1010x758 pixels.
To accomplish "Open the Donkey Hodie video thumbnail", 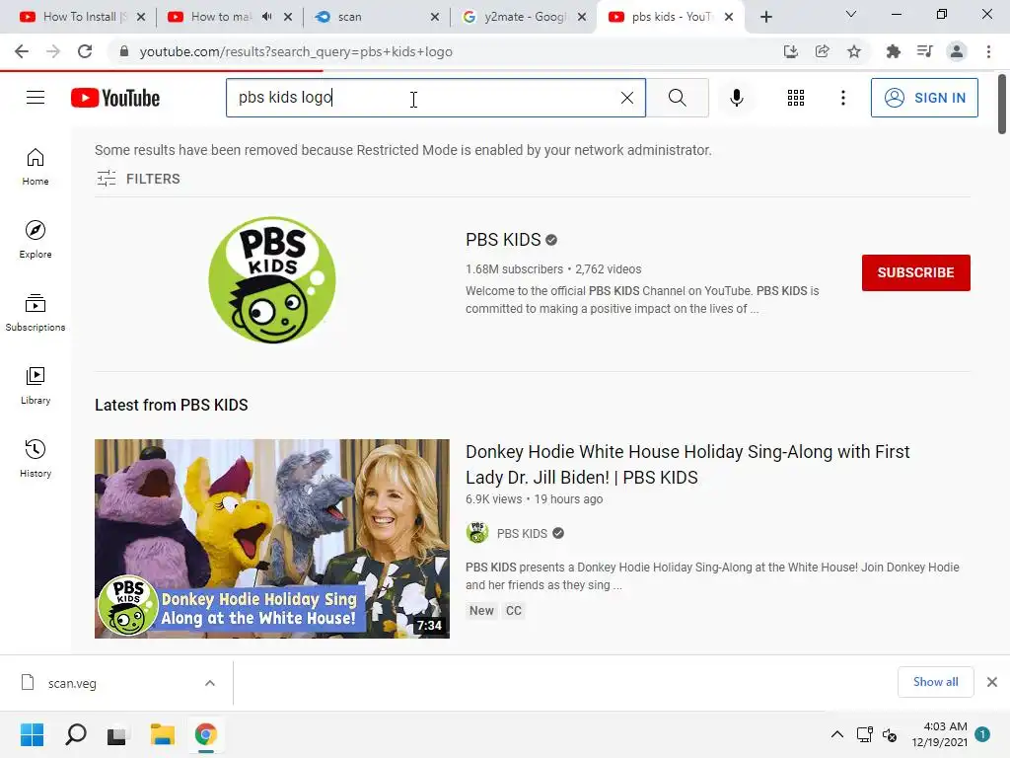I will 272,539.
